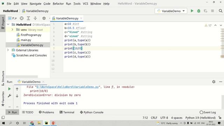The width and height of the screenshot is (224, 126).
Task: Open Project panel settings gear
Action: point(44,18)
